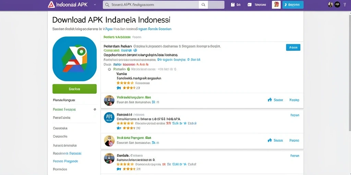Click the large blue app icon with bird logo
The height and width of the screenshot is (175, 351).
[x=74, y=59]
